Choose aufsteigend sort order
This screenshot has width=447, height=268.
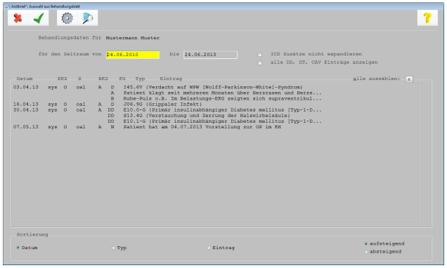(x=366, y=244)
